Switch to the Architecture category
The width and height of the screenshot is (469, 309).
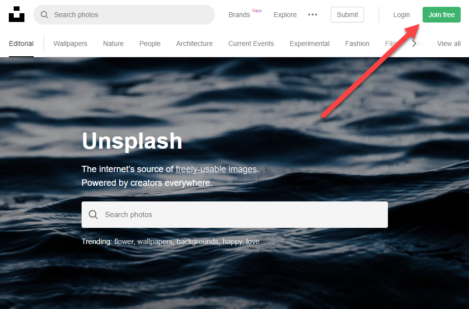[x=194, y=44]
